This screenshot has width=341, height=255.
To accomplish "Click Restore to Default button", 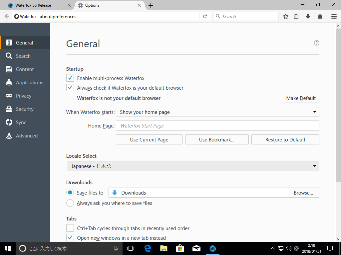I will tap(285, 139).
